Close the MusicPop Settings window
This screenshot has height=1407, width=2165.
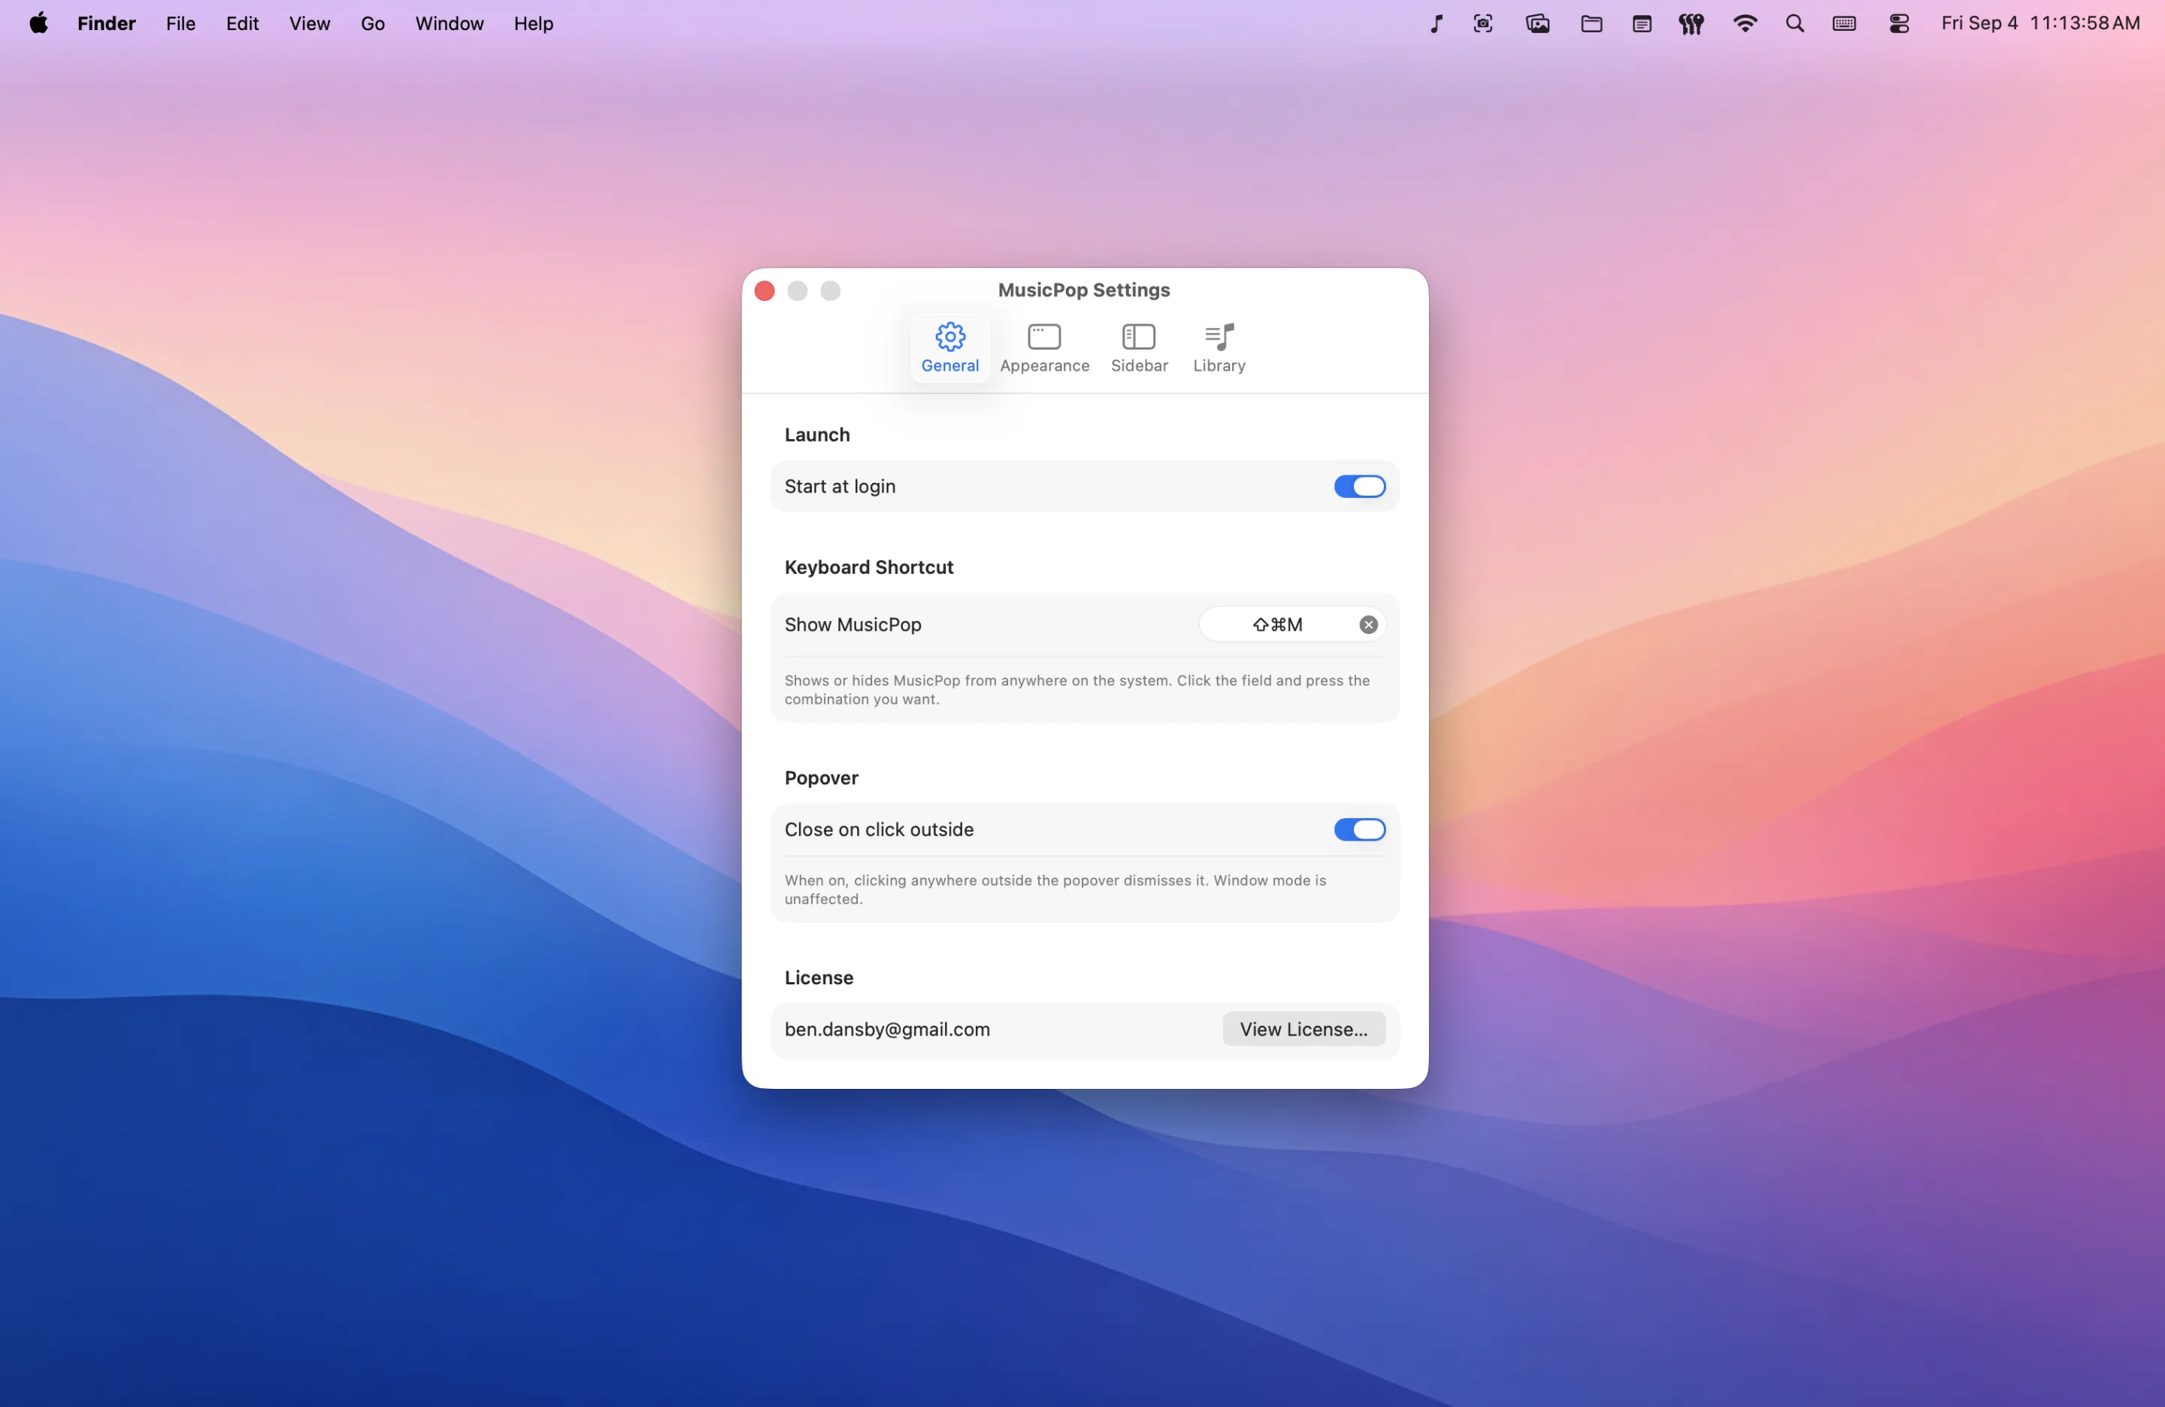764,290
